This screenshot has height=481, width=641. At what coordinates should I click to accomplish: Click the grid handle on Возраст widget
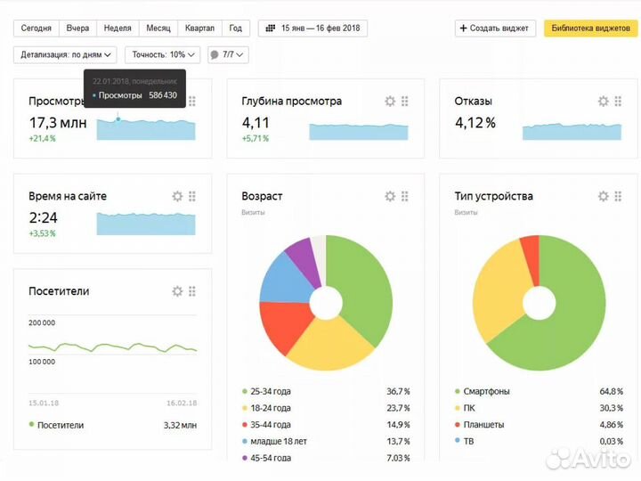pyautogui.click(x=404, y=196)
